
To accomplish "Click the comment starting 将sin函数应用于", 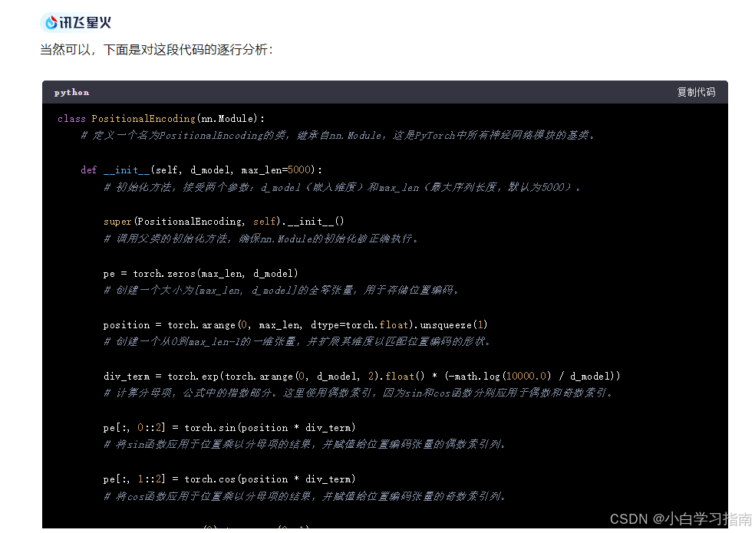I will pyautogui.click(x=305, y=444).
